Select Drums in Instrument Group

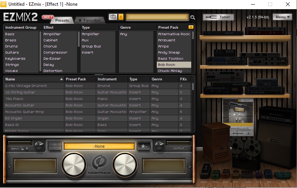[x=11, y=46]
